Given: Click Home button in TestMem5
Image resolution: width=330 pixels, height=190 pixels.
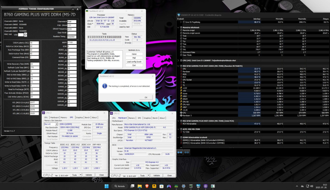Looking at the screenshot, I should (x=134, y=54).
